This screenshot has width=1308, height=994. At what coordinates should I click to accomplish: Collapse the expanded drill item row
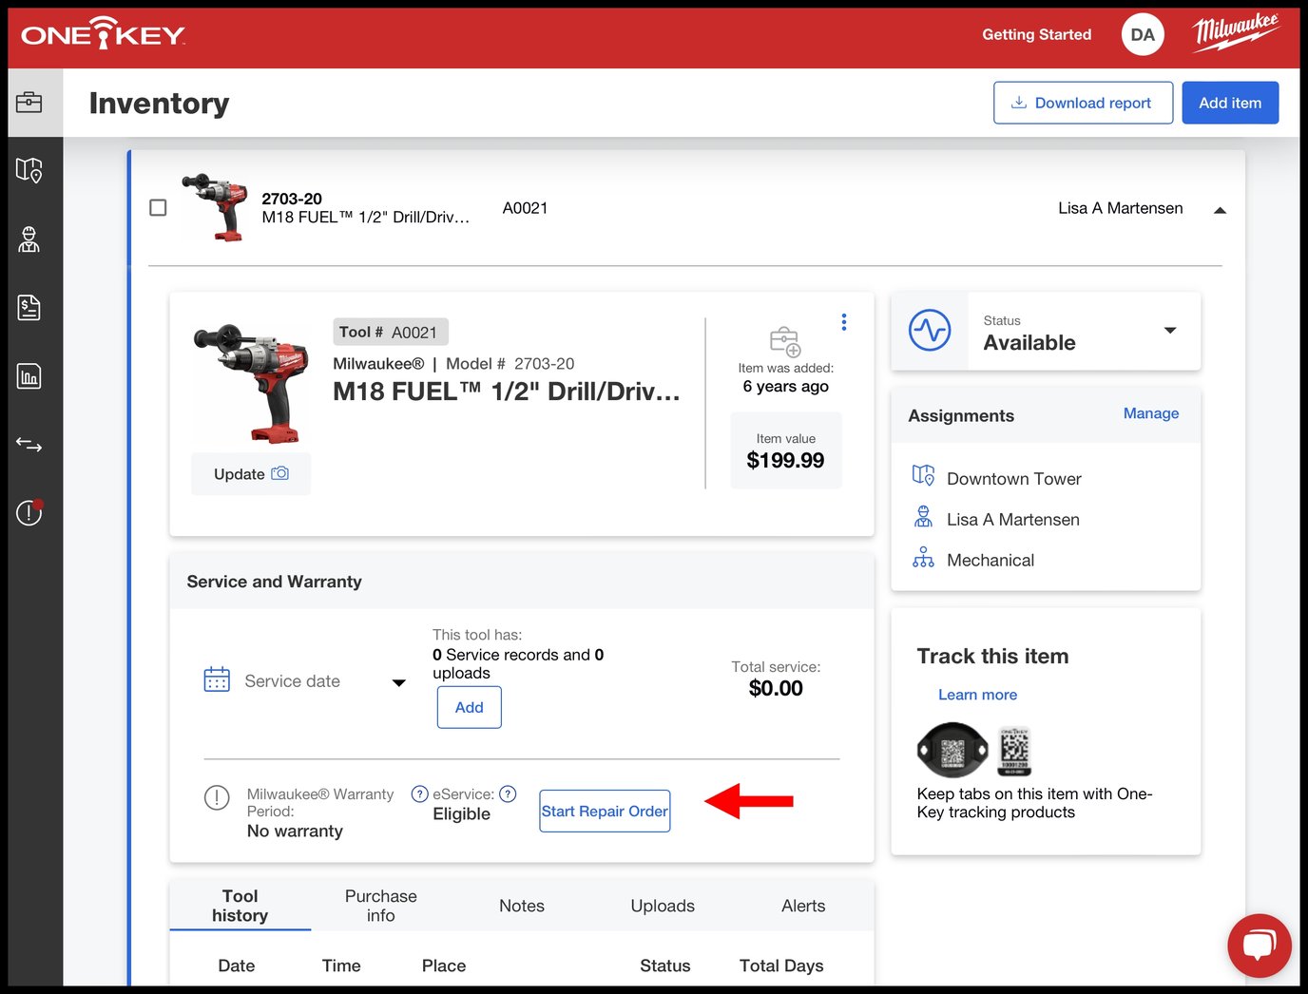1220,210
